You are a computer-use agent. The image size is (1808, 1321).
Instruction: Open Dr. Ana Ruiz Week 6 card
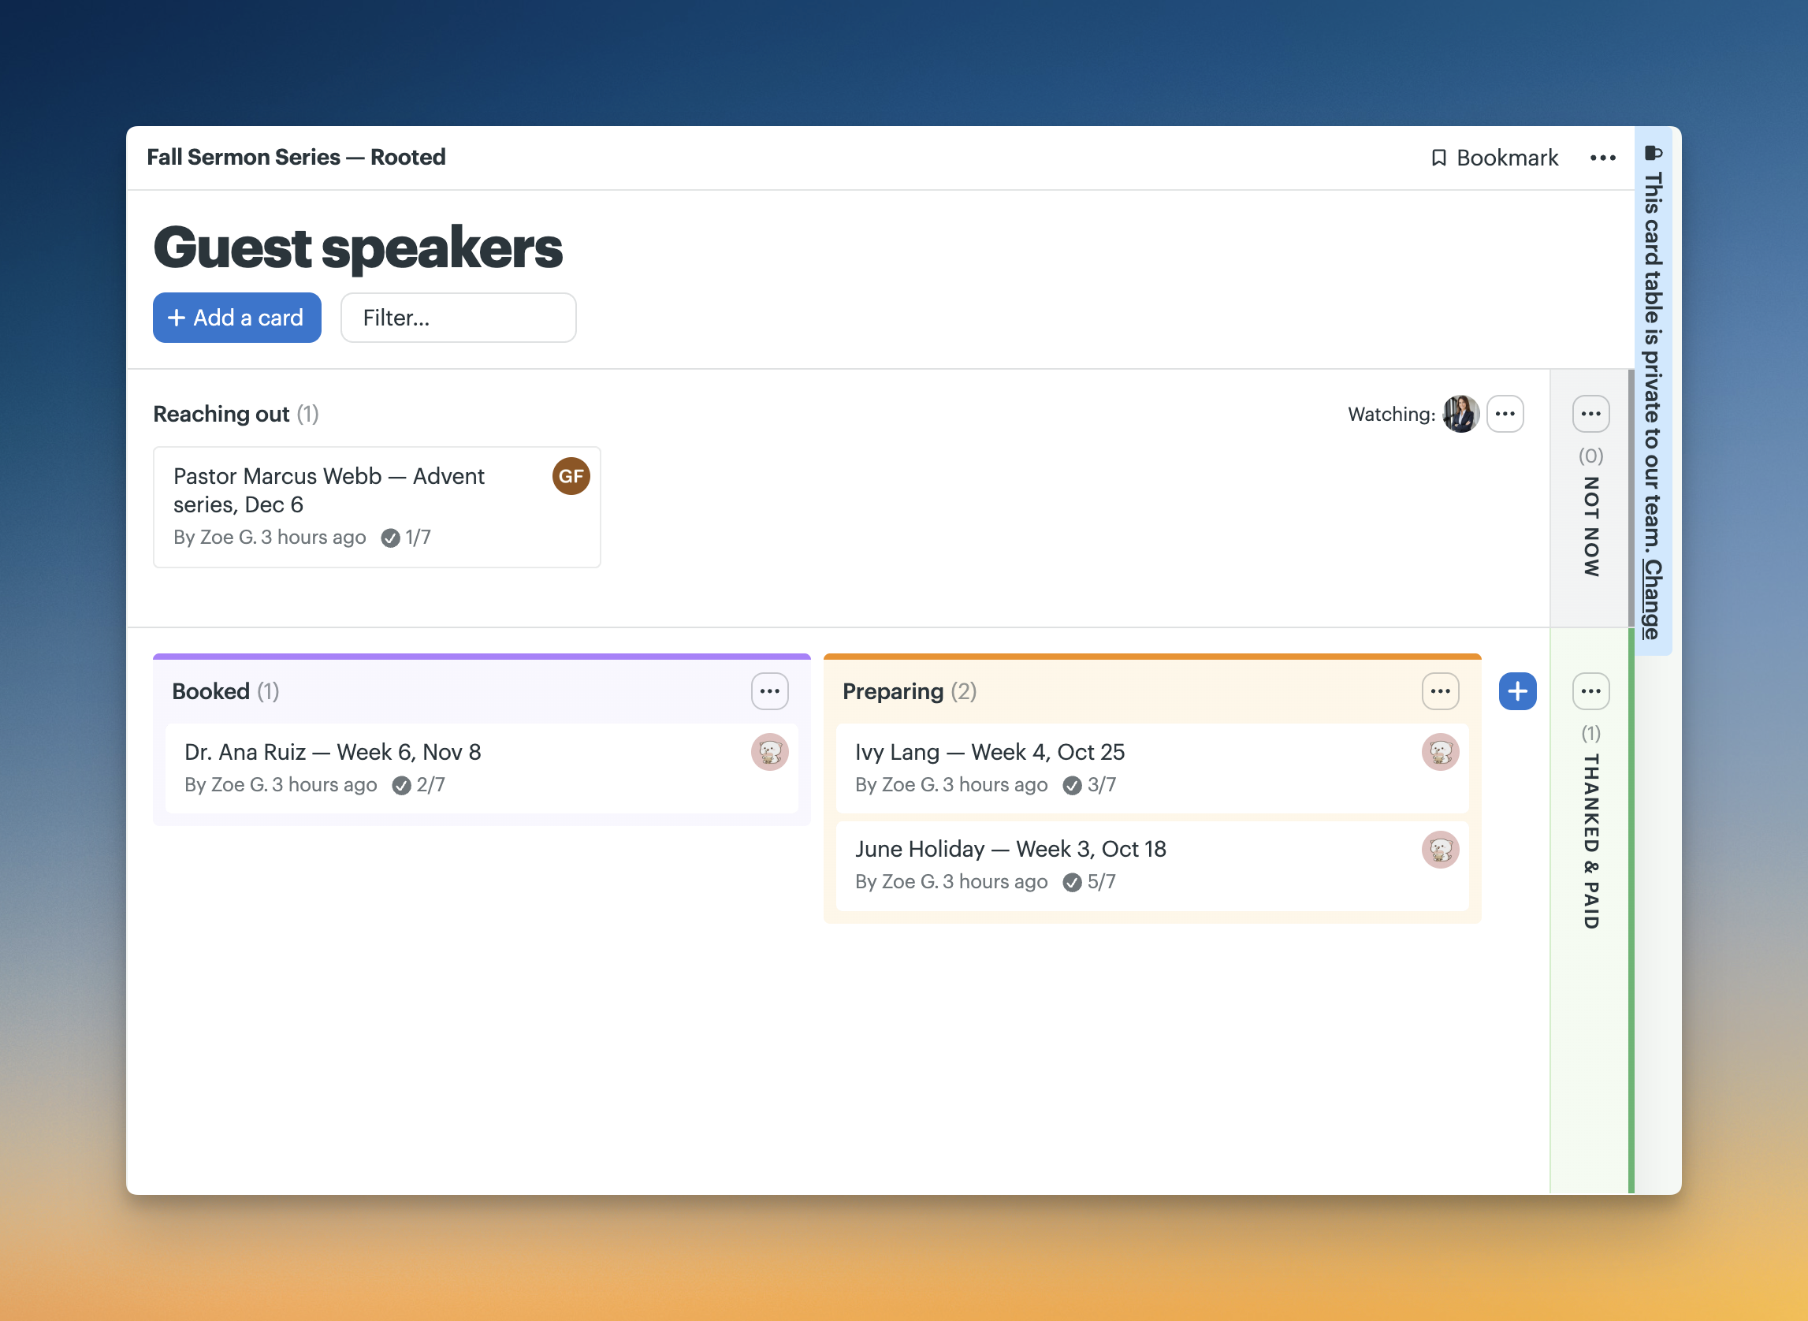482,769
